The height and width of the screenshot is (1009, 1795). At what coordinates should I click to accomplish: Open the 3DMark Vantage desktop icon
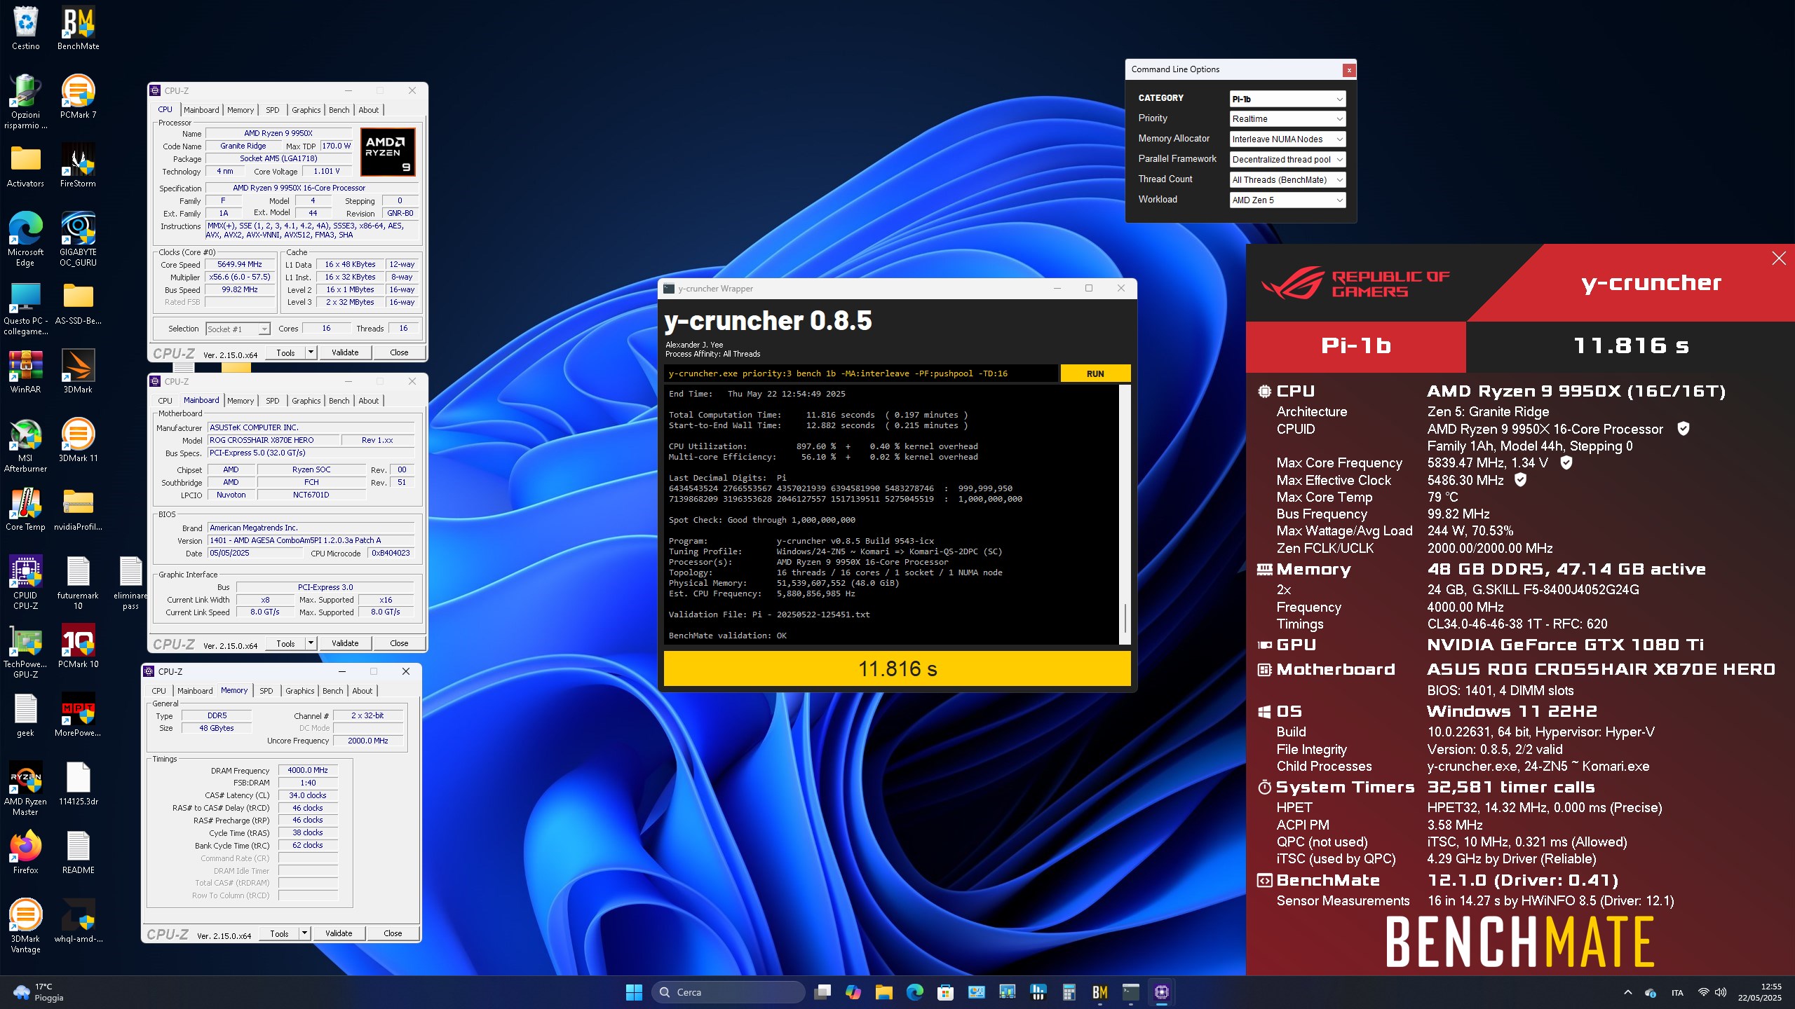point(25,926)
